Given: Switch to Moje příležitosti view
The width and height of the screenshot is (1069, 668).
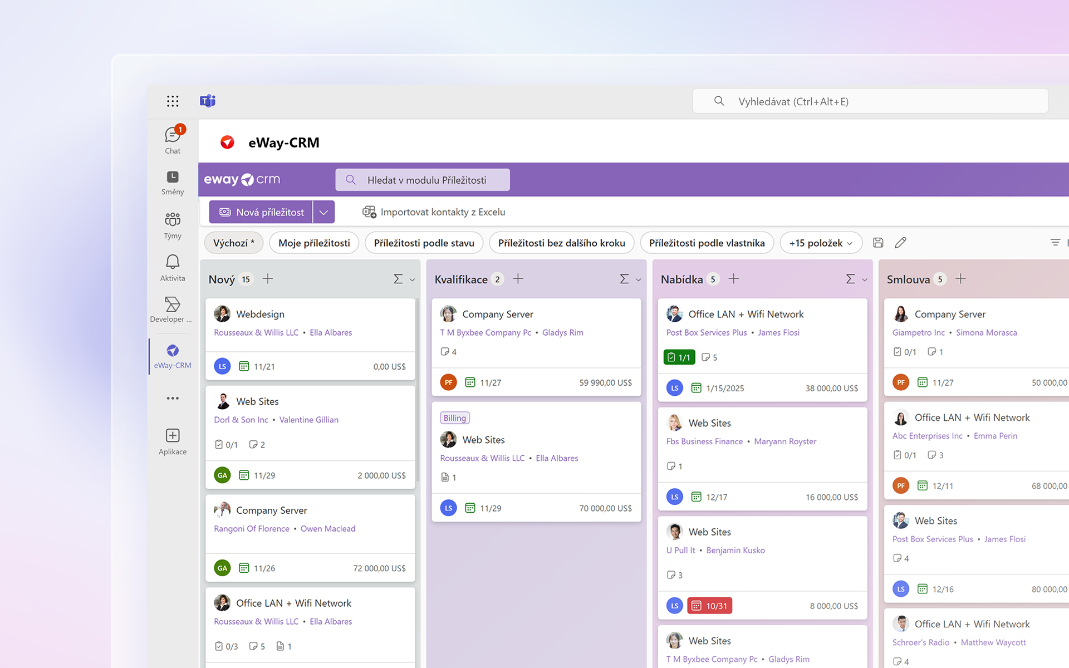Looking at the screenshot, I should pos(314,243).
